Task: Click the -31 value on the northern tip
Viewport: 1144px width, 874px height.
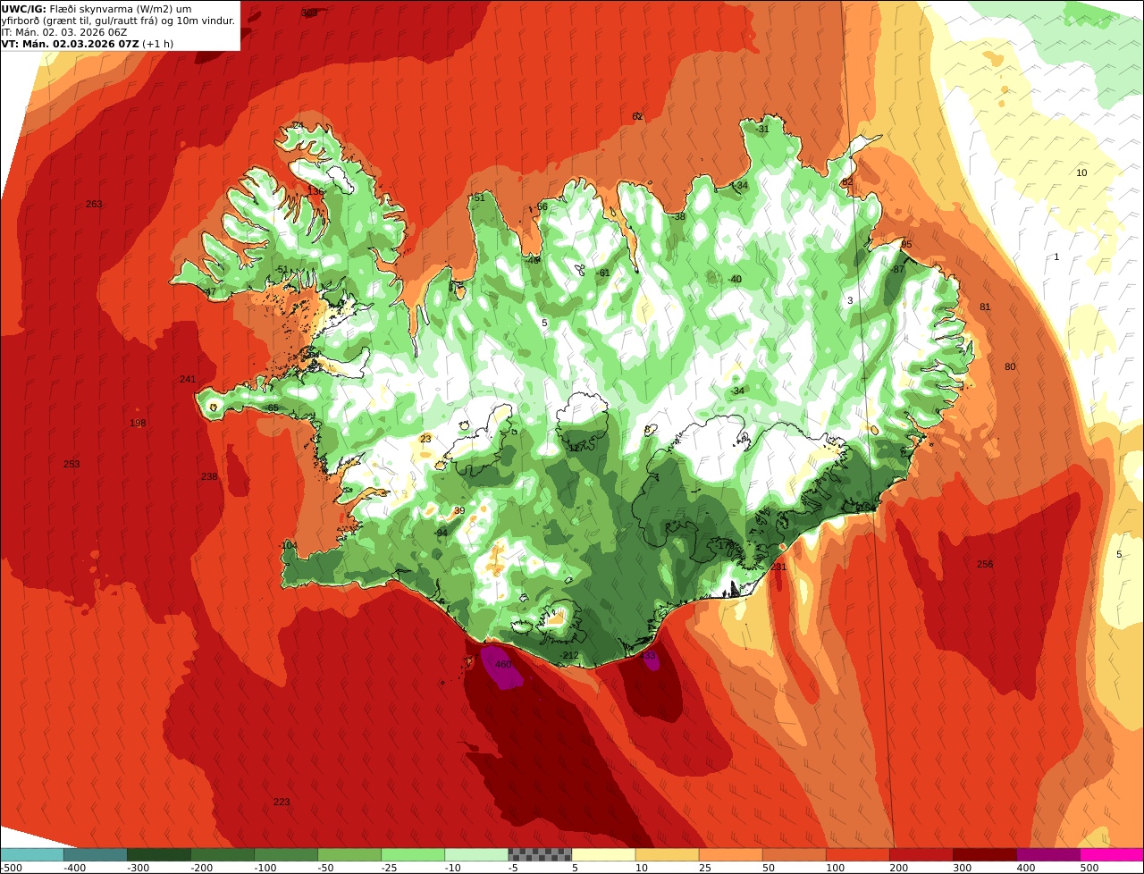Action: pos(761,130)
